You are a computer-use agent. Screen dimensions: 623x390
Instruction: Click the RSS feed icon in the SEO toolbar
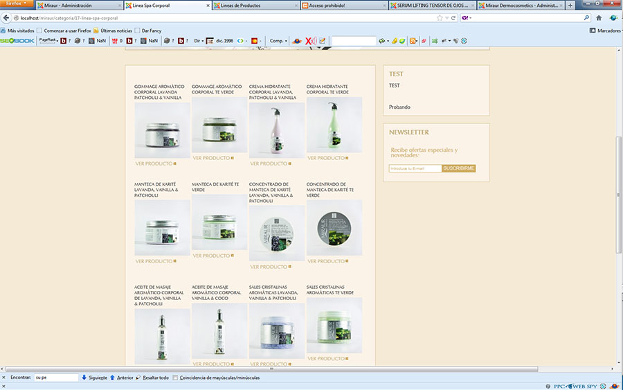click(413, 41)
